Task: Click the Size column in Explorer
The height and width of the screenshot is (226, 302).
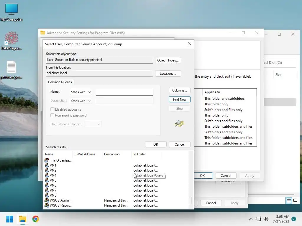Action: tap(278, 75)
